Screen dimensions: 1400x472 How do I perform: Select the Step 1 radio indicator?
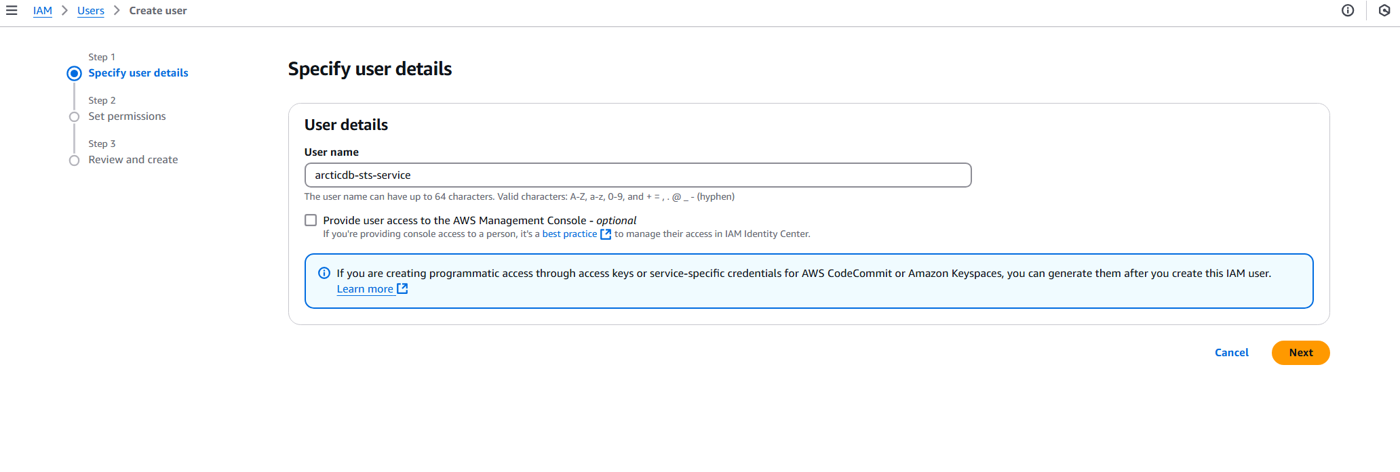click(75, 73)
